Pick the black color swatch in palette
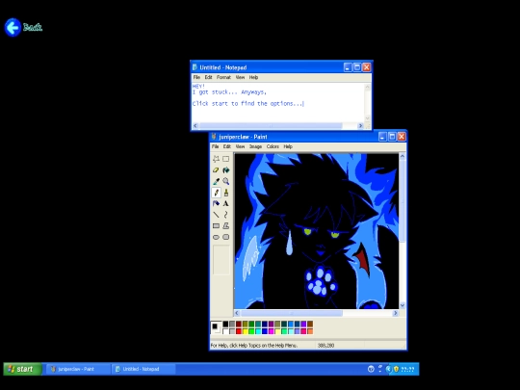Screen dimensions: 520x390 coord(225,324)
